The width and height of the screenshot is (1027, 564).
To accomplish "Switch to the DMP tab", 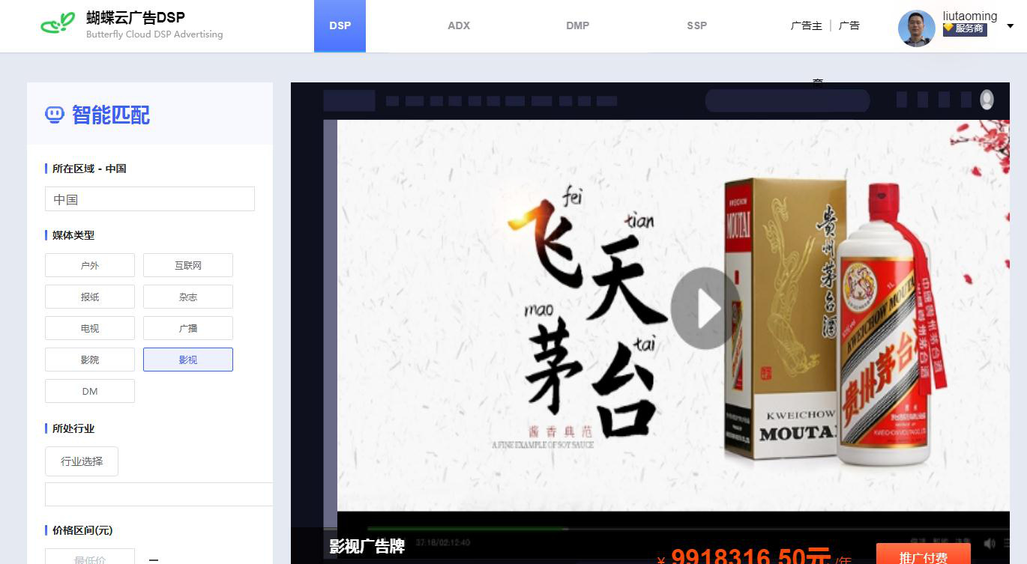I will 577,25.
